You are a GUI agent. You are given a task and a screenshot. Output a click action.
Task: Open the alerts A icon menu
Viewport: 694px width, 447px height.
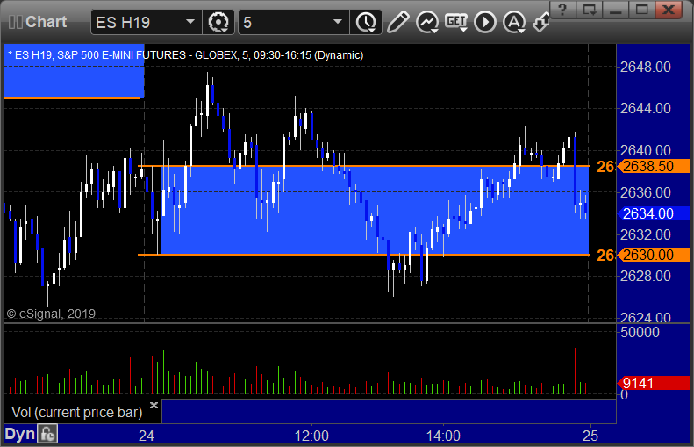click(x=514, y=22)
